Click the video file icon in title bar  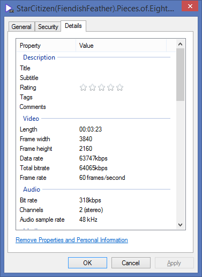pos(10,8)
